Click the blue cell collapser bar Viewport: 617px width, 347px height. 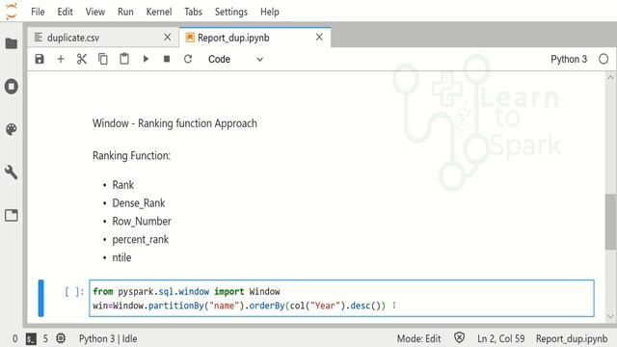click(x=40, y=298)
